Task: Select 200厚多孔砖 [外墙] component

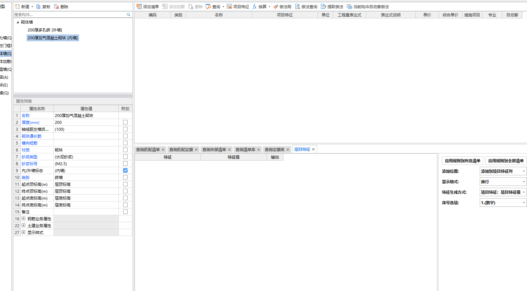Action: 45,30
